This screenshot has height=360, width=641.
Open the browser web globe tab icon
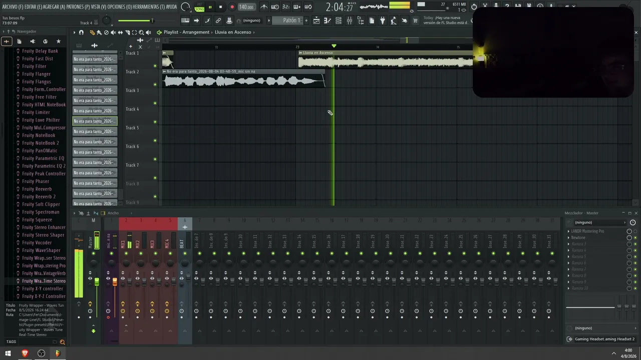[45, 41]
